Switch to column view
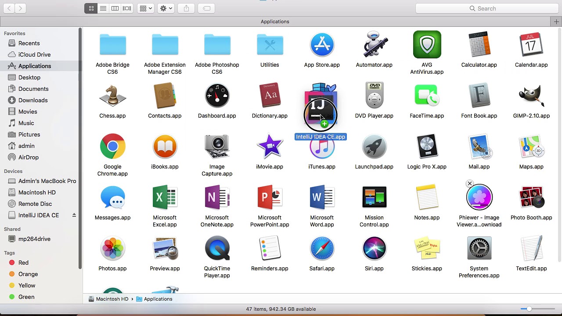Screen dimensions: 562x316 click(x=115, y=8)
